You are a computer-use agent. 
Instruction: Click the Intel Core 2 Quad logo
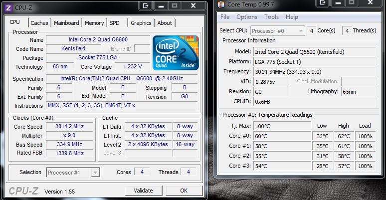pyautogui.click(x=176, y=53)
